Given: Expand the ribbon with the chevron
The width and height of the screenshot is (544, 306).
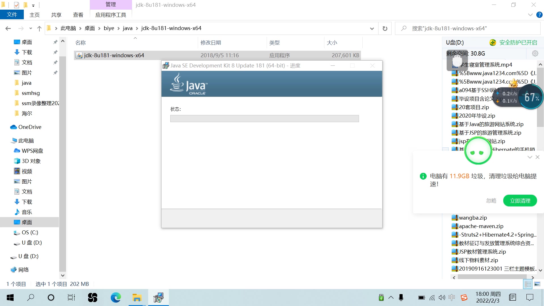Looking at the screenshot, I should point(530,15).
